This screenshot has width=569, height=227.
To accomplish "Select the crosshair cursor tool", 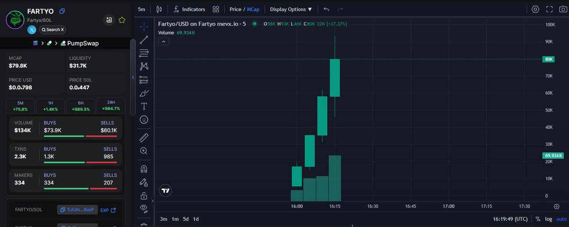I will point(144,27).
